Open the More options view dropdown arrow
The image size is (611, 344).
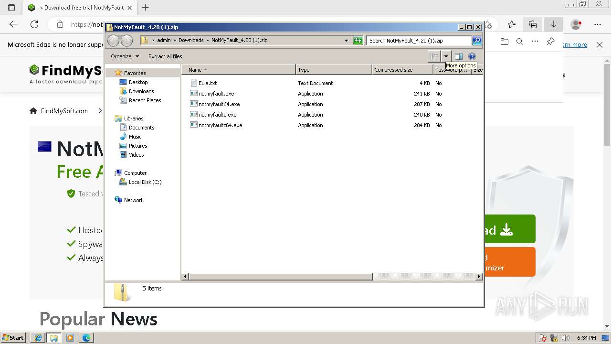point(446,56)
